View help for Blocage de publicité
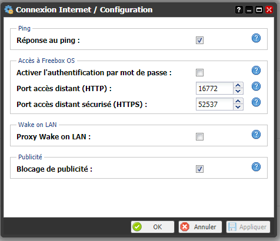This screenshot has height=241, width=280. [256, 167]
